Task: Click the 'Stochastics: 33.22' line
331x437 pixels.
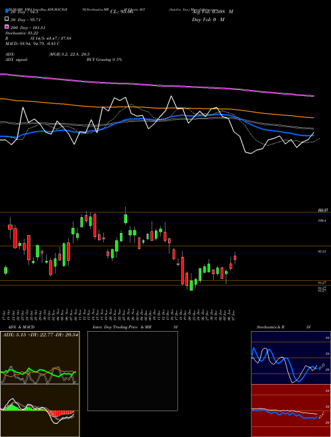Action: [22, 33]
